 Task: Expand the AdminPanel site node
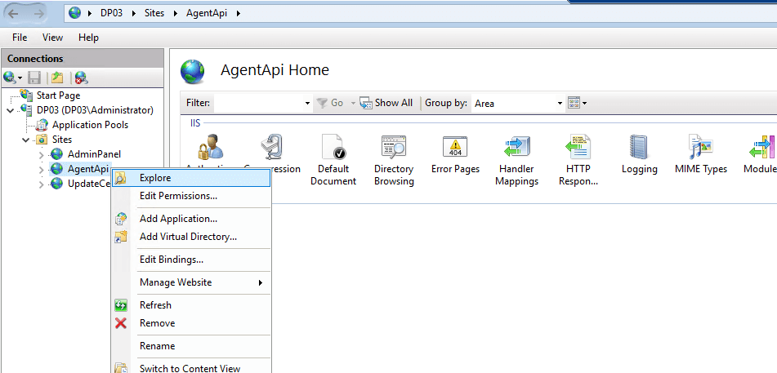coord(42,154)
